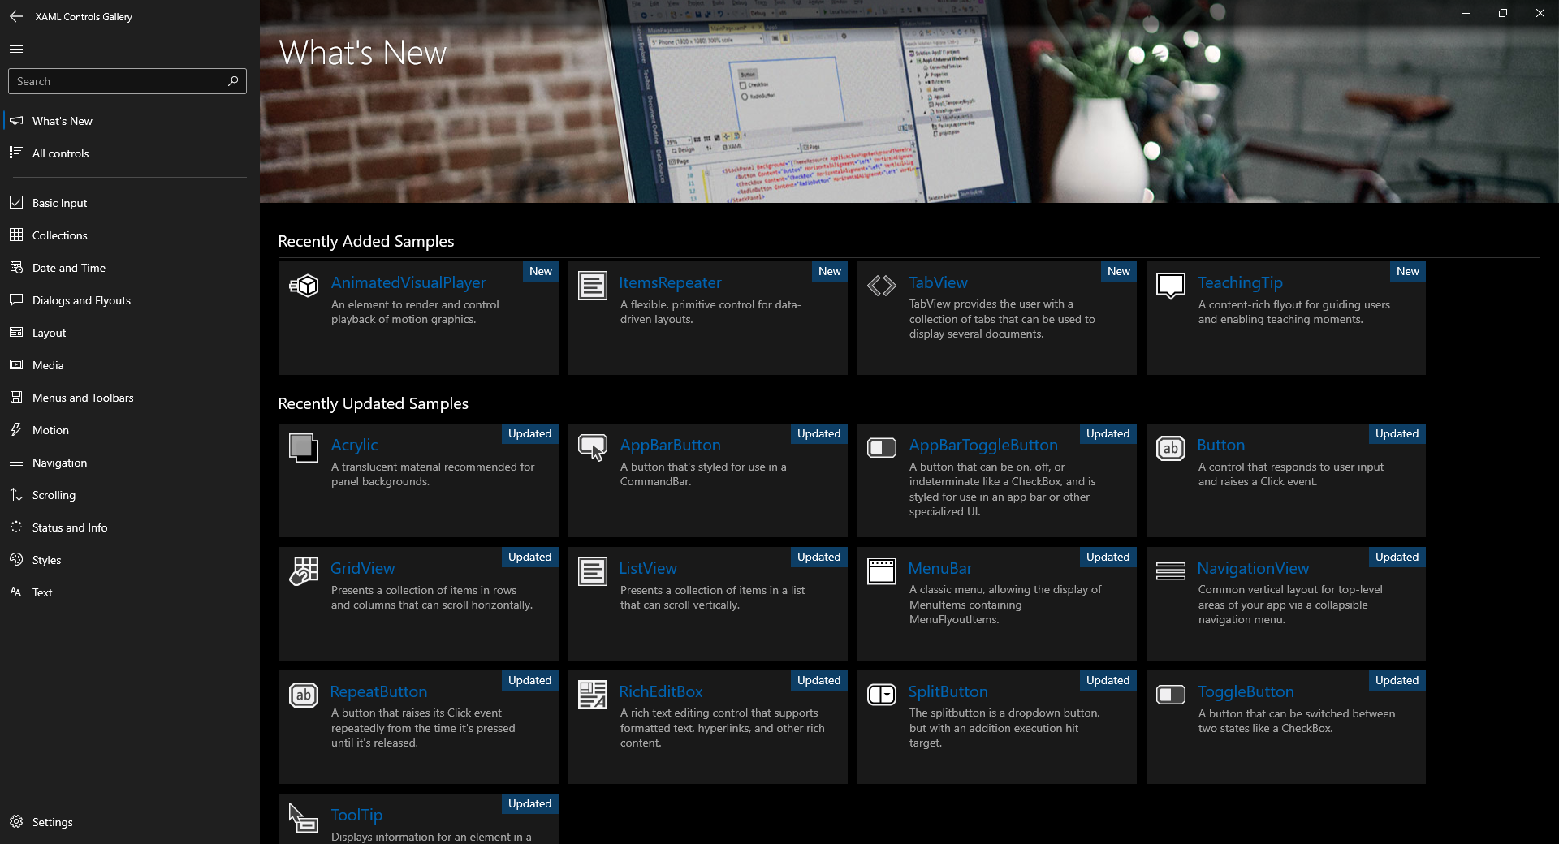Click the Search input box
The height and width of the screenshot is (844, 1559).
(x=127, y=81)
